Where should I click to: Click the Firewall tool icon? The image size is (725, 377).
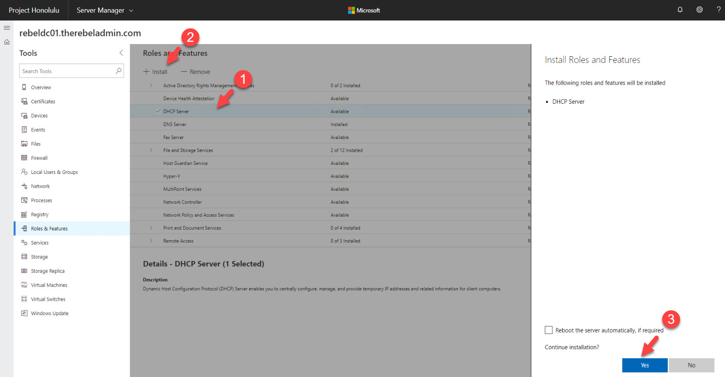tap(24, 158)
